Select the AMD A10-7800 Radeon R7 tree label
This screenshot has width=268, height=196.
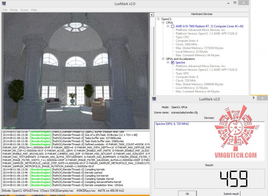[209, 26]
